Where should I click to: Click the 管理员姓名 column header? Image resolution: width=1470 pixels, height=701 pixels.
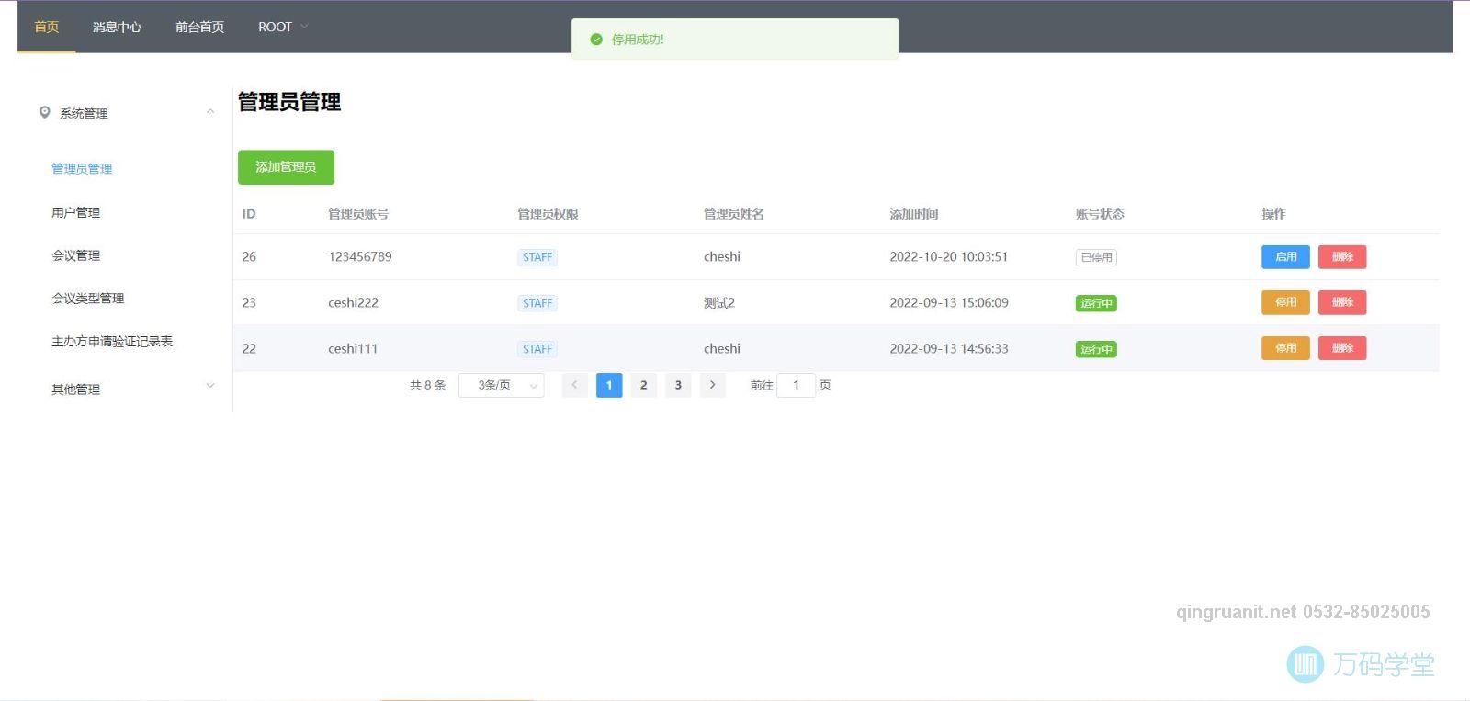[x=734, y=213]
